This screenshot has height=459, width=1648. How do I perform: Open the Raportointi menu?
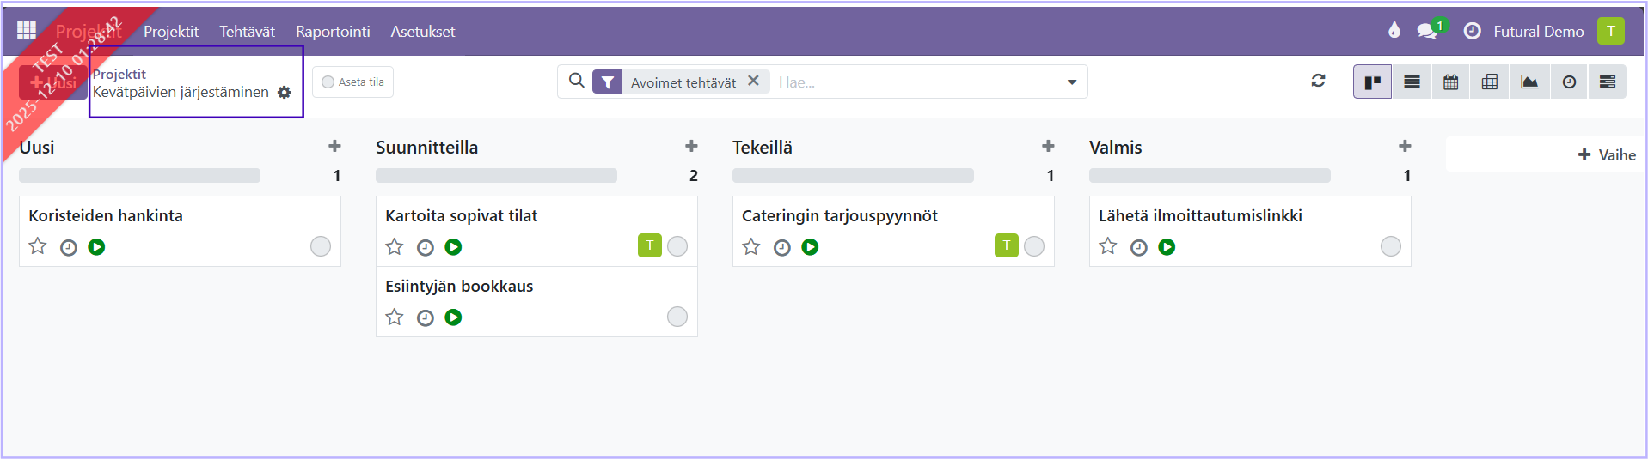click(333, 32)
